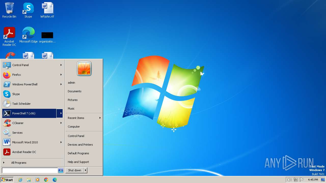The height and width of the screenshot is (183, 326).
Task: Click the Task Scheduler clock icon
Action: [x=7, y=104]
